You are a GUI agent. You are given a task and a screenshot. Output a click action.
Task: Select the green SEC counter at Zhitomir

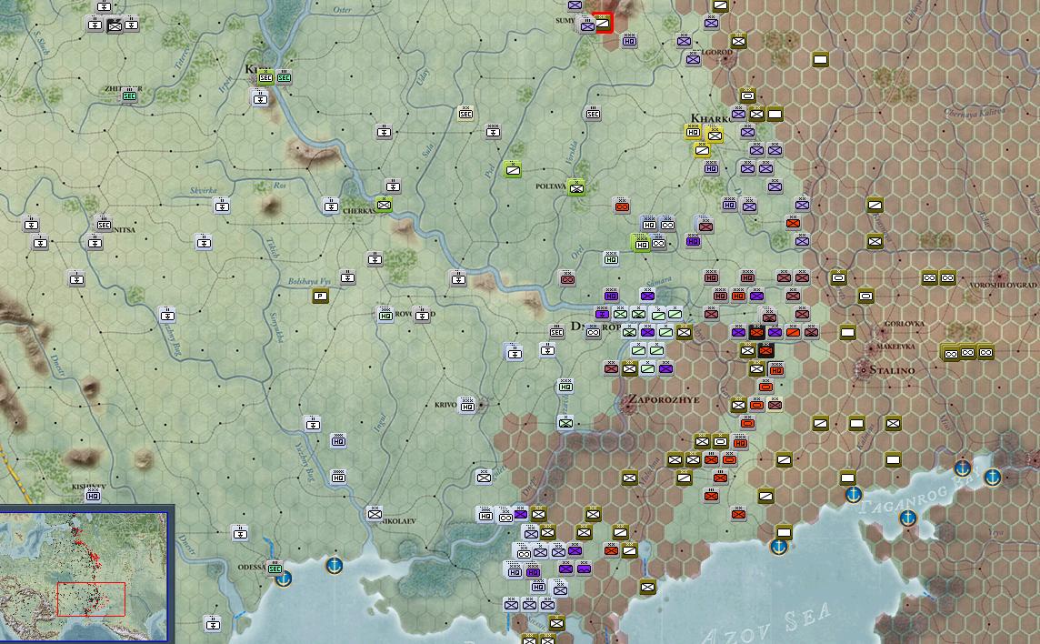click(x=130, y=96)
